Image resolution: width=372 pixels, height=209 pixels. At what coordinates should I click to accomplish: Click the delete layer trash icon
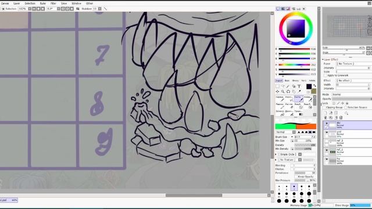341,117
